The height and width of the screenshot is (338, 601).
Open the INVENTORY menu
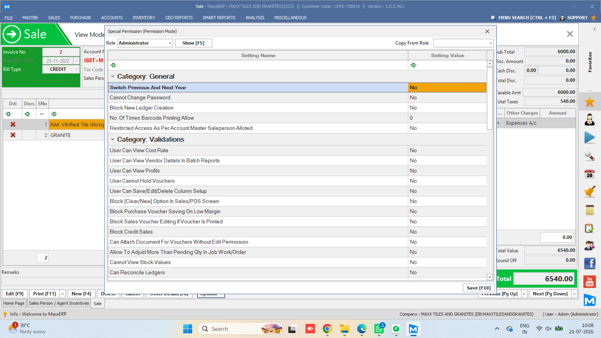144,18
